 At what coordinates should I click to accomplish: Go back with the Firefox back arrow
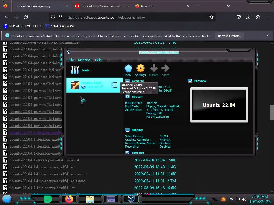(x=6, y=17)
